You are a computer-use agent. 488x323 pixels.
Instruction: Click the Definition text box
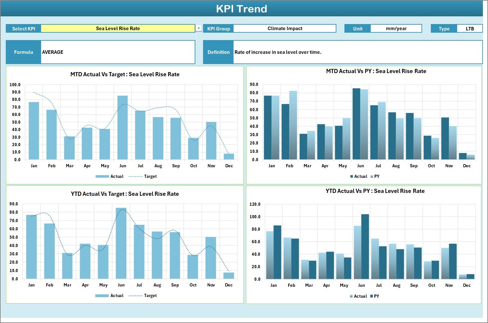pos(357,52)
